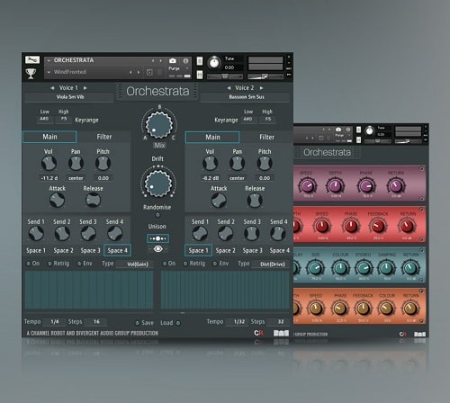Select Space 2 under Voice 1 sends
This screenshot has width=450, height=403.
click(63, 250)
